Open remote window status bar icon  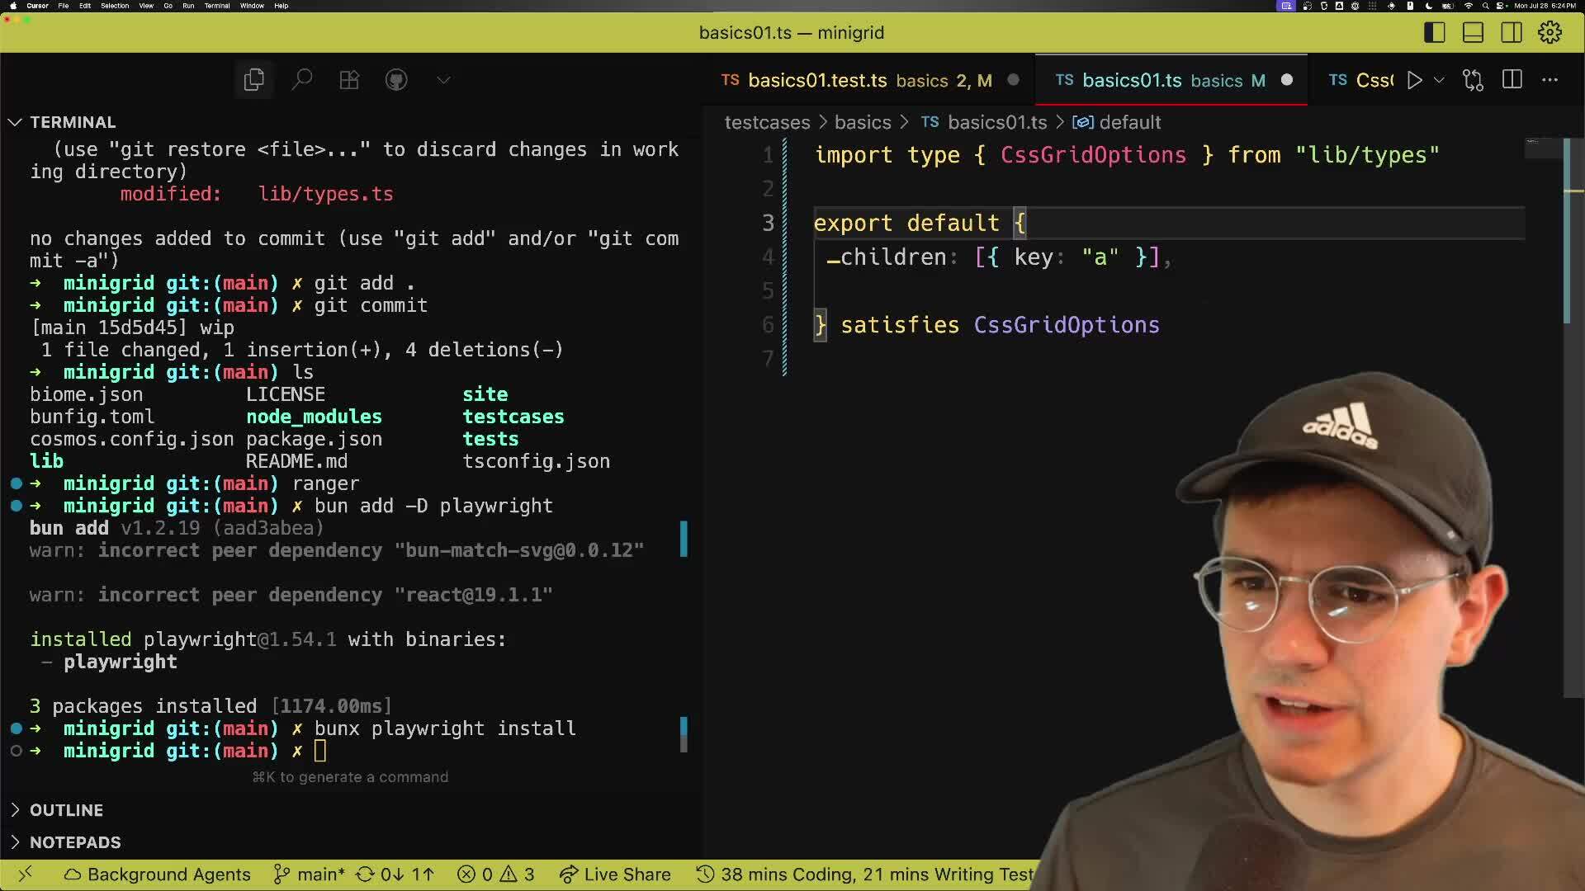tap(26, 874)
